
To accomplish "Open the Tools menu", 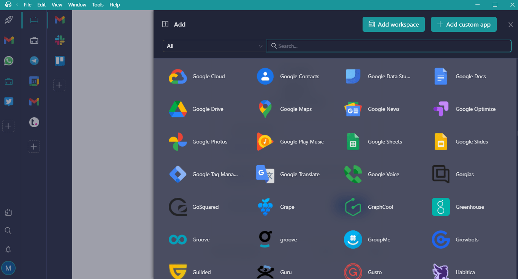I will [98, 5].
